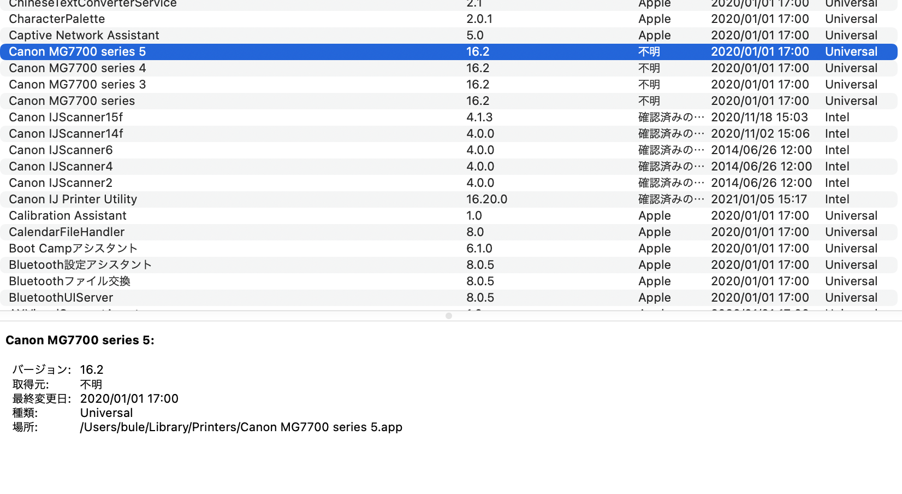Screen dimensions: 902x494
Task: Click 'Canon MG7700 series 5' in the list
Action: tap(77, 52)
